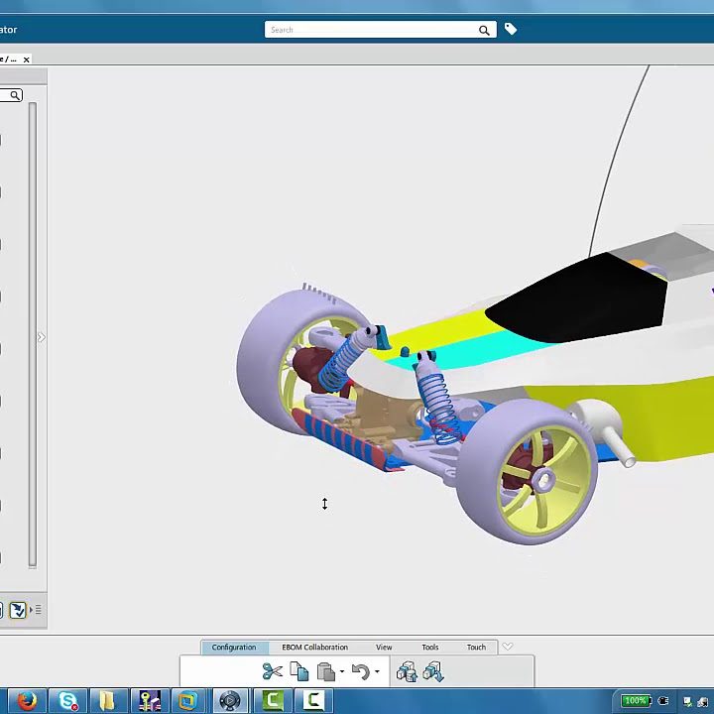
Task: Switch to the Touch tab
Action: 476,648
